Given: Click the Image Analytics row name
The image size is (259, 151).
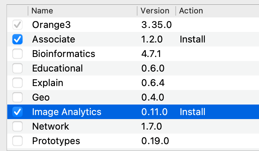Looking at the screenshot, I should (67, 112).
